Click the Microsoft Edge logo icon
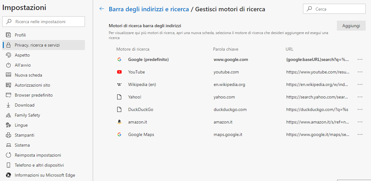The image size is (371, 181). click(x=8, y=175)
